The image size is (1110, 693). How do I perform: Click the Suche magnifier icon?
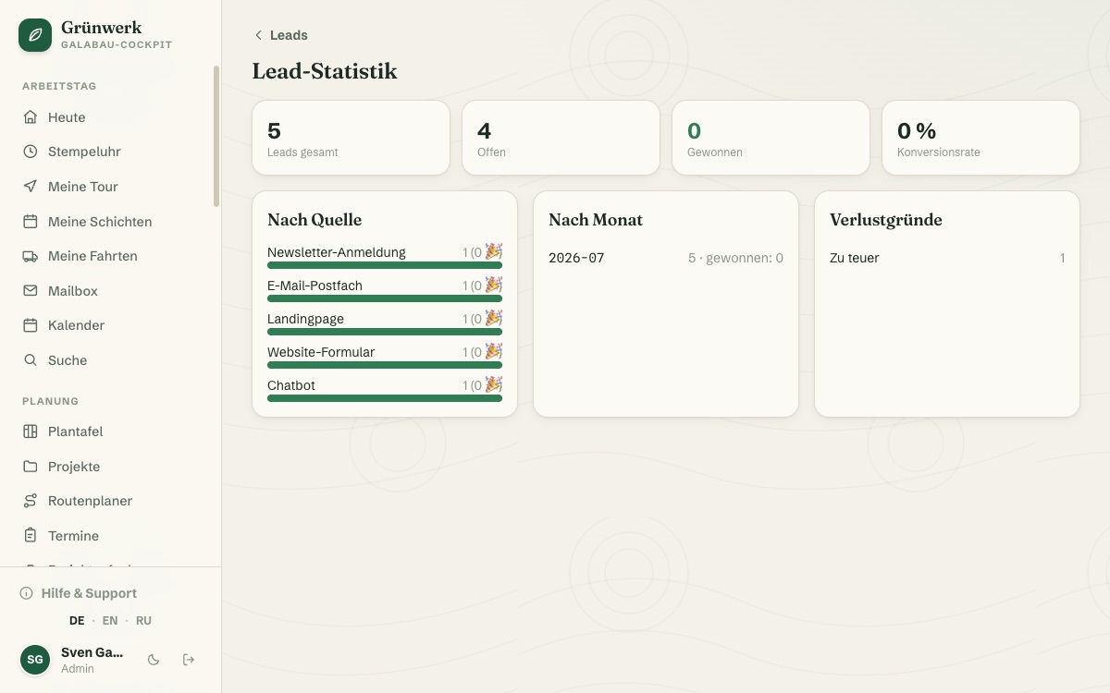point(31,360)
